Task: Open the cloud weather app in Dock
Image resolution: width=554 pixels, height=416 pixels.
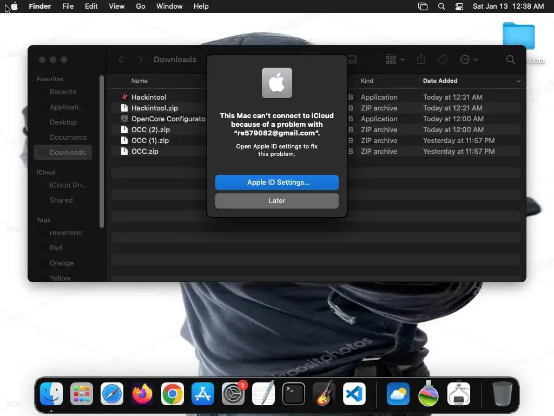Action: tap(398, 394)
